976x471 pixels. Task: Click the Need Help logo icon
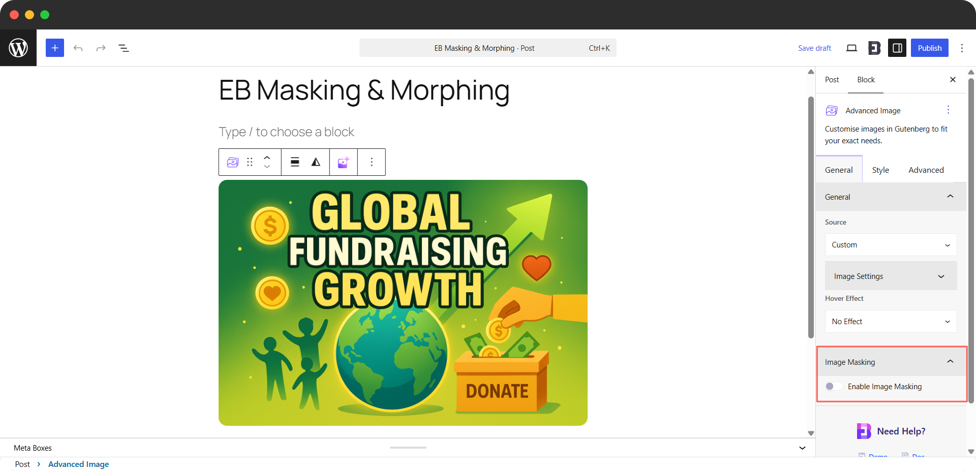pyautogui.click(x=864, y=431)
